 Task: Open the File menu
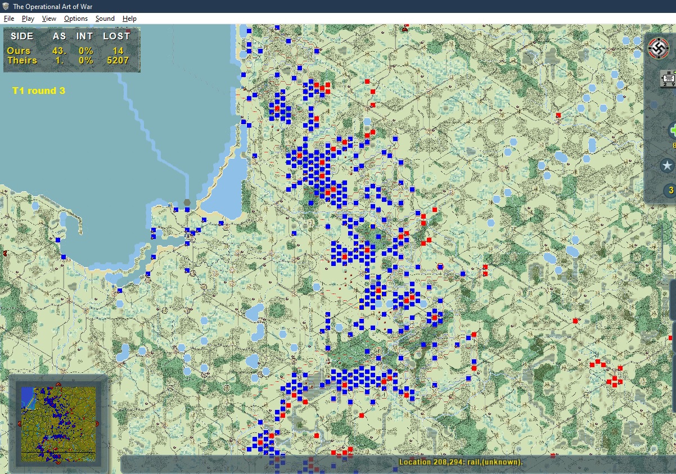coord(8,19)
